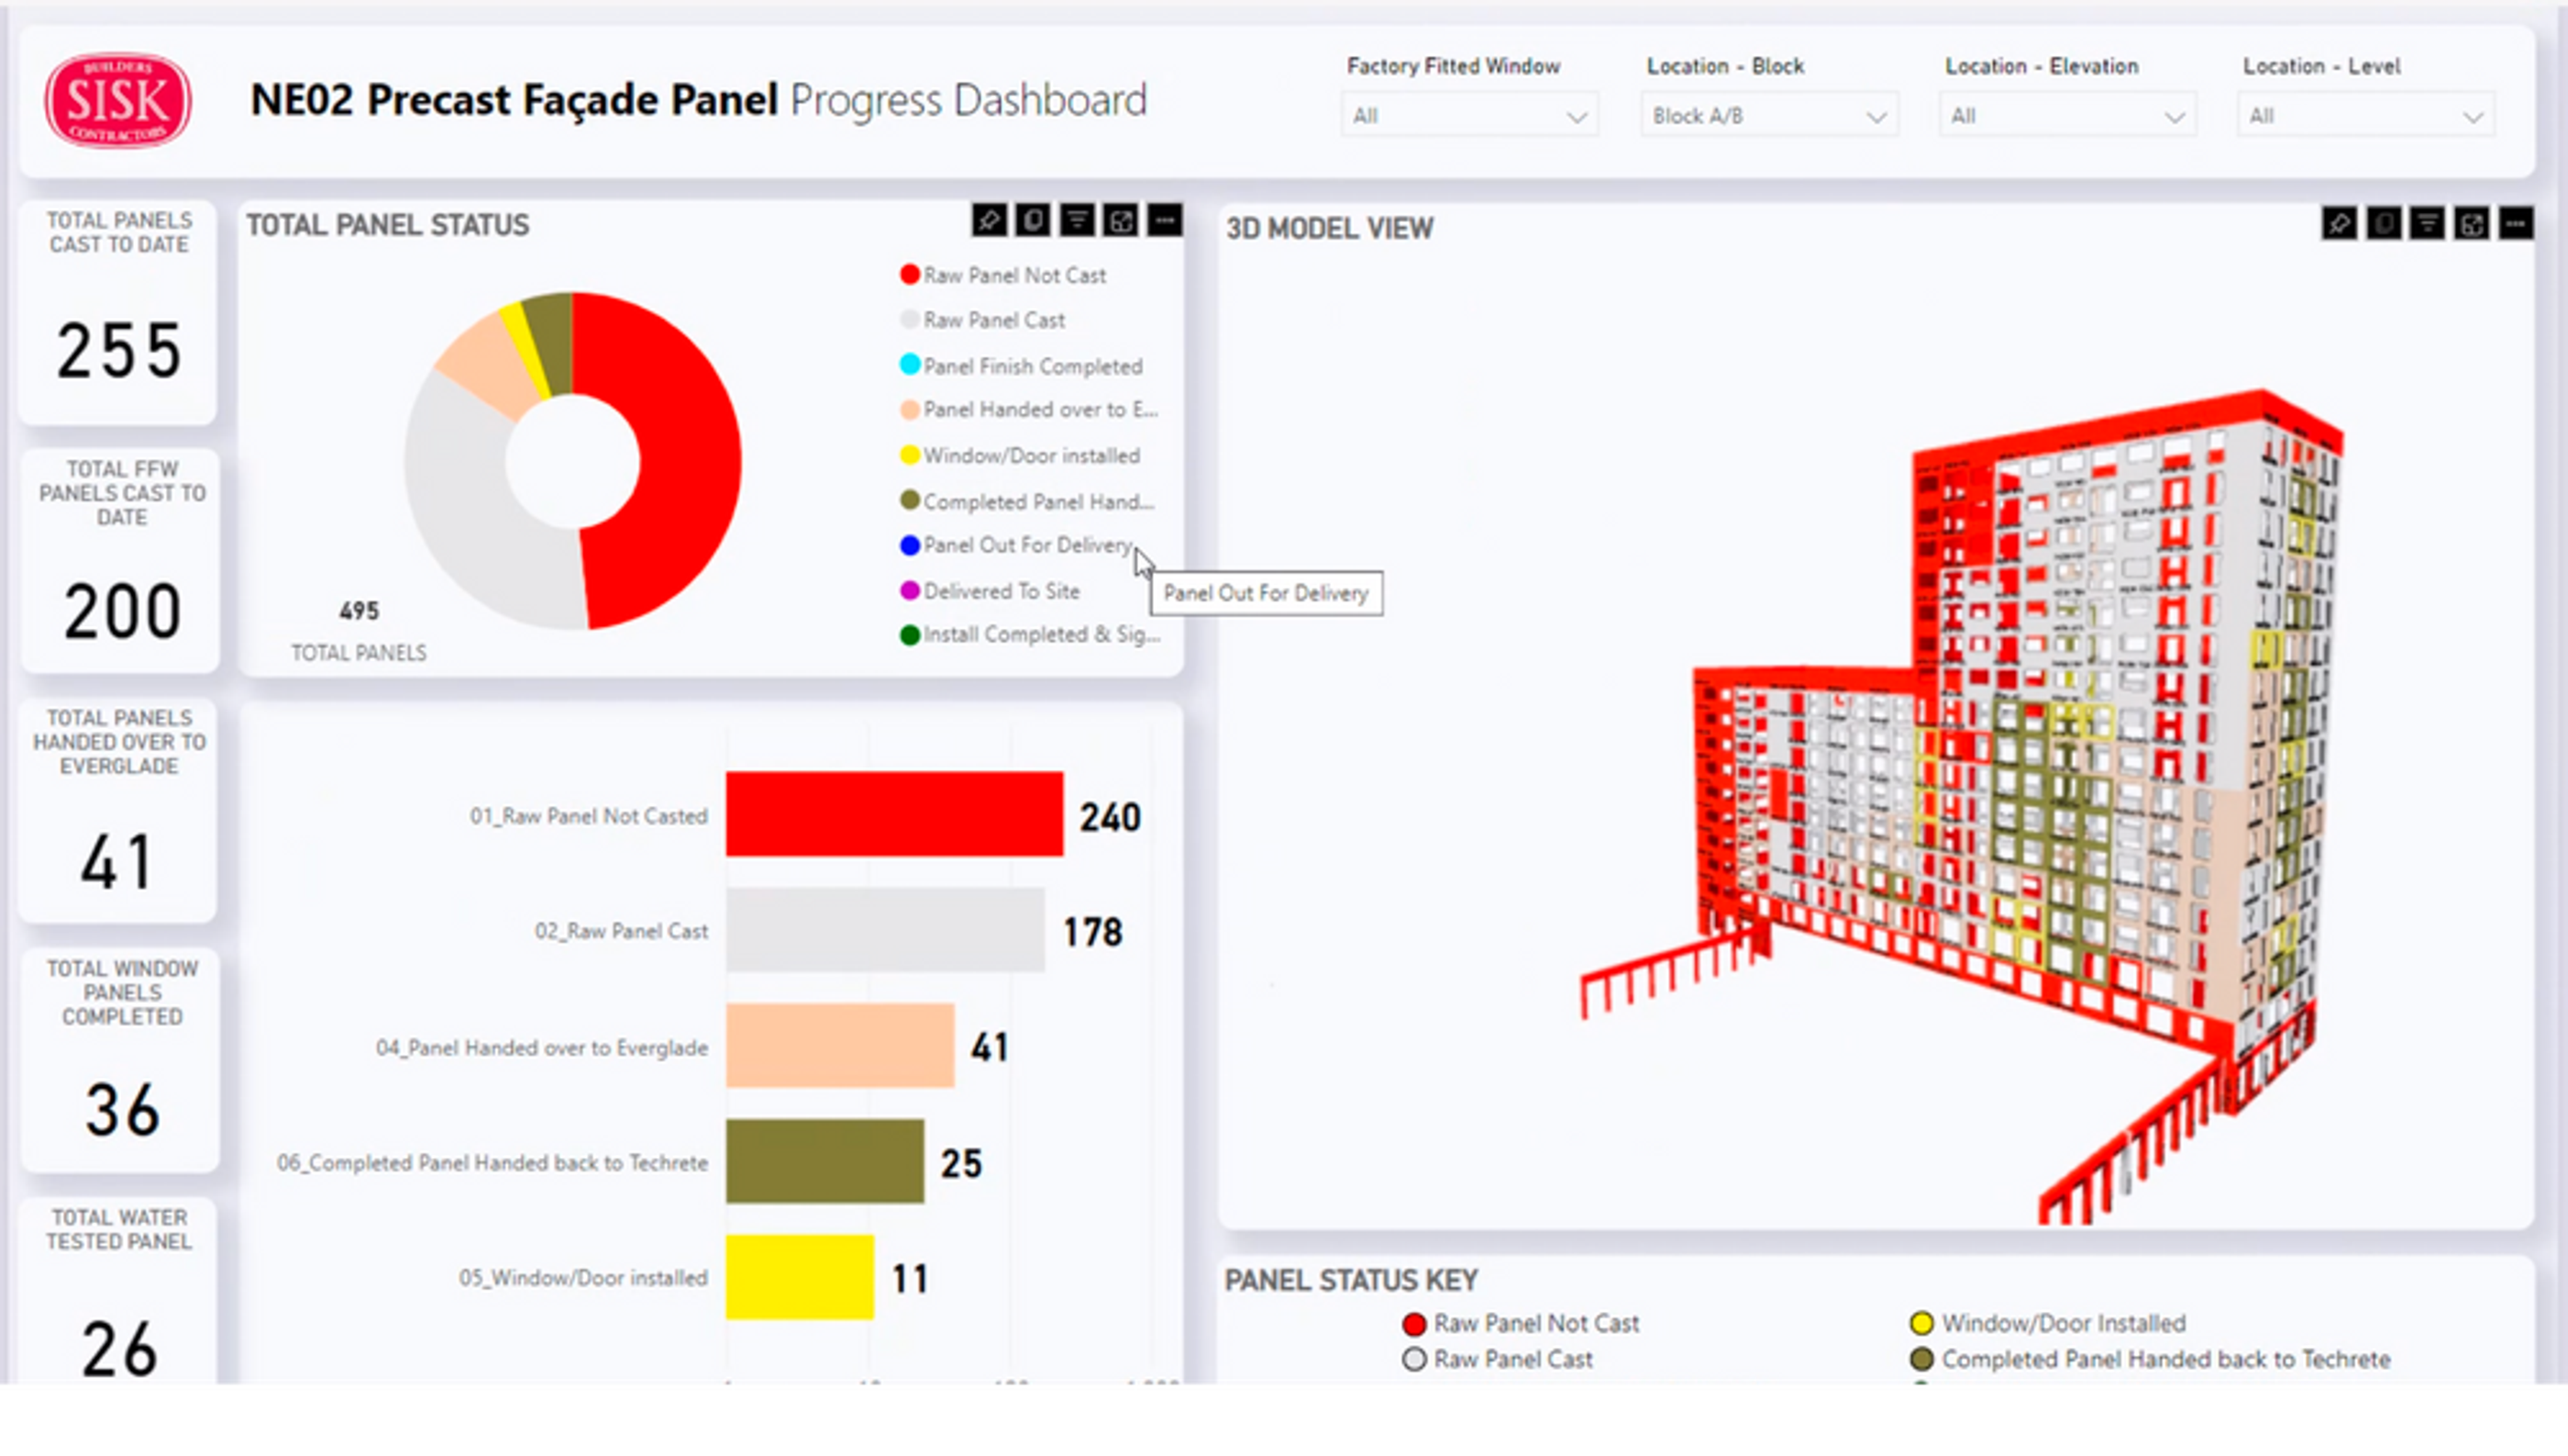Viewport: 2568px width, 1456px height.
Task: Open more options for 3D Model View
Action: (x=2516, y=224)
